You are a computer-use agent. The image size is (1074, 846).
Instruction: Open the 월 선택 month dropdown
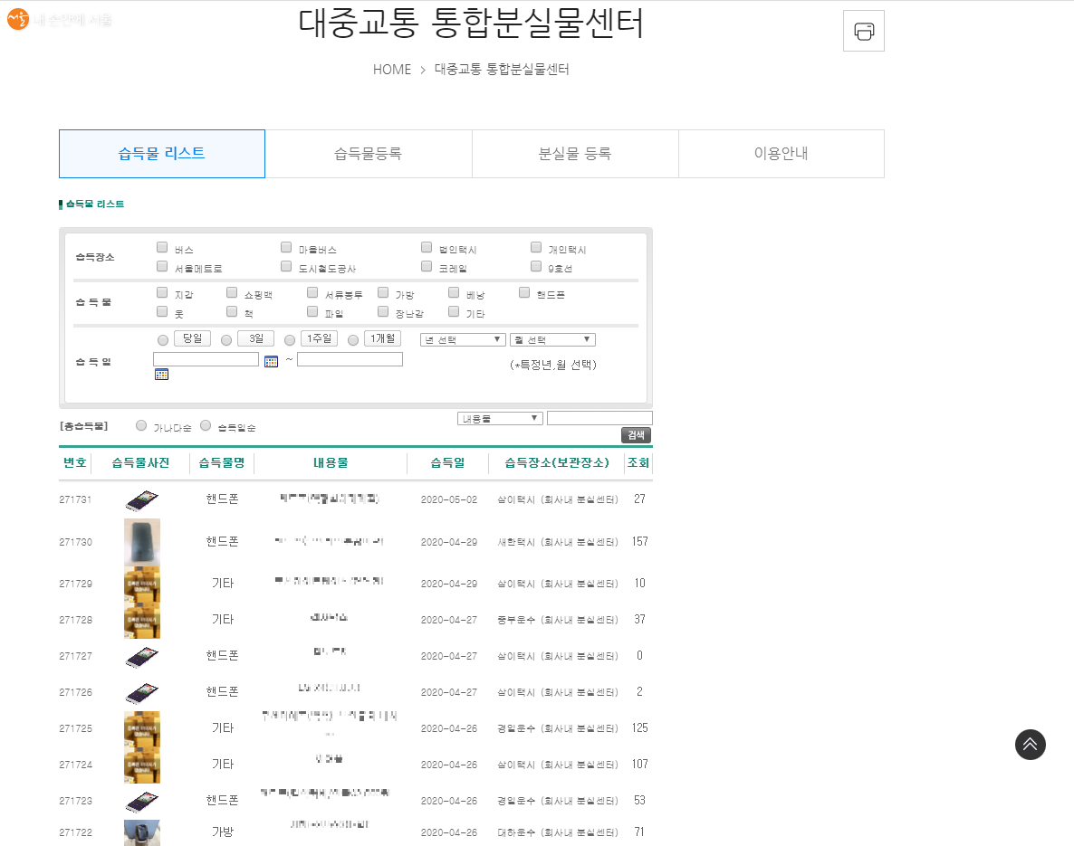point(552,340)
